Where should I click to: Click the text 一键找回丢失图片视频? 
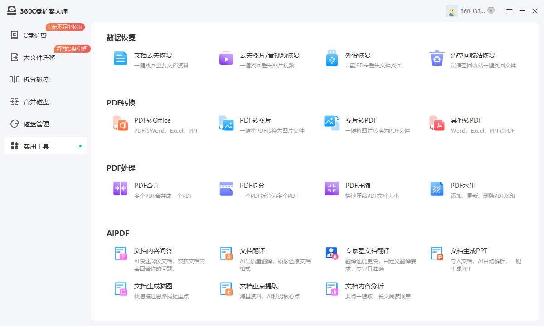(267, 66)
